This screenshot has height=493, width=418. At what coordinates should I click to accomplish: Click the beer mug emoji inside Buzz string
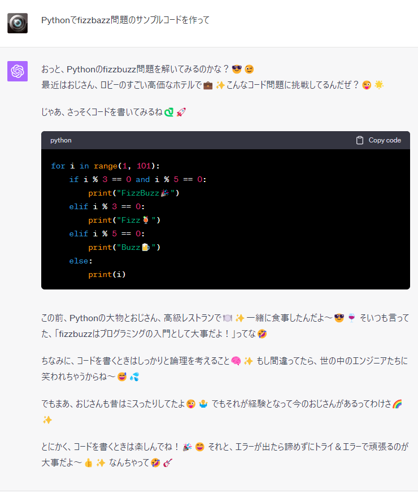[x=146, y=248]
